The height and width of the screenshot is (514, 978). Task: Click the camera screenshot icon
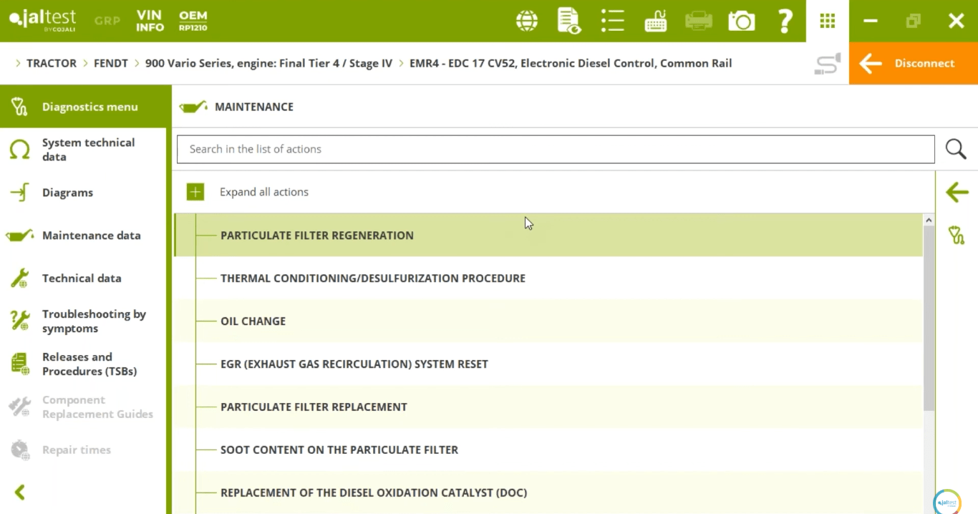pos(741,21)
